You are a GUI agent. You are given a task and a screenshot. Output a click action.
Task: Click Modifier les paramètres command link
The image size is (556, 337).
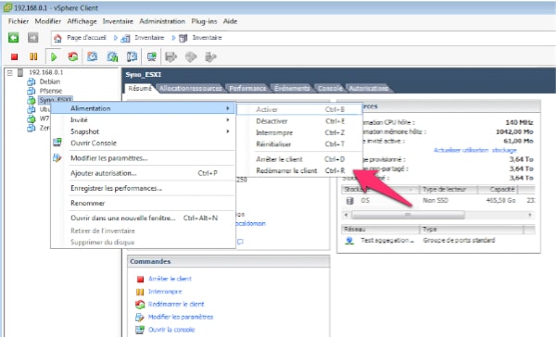coord(181,318)
